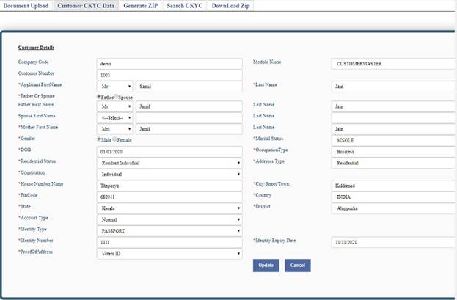
Task: Choose the Spouse radio option
Action: coord(117,96)
